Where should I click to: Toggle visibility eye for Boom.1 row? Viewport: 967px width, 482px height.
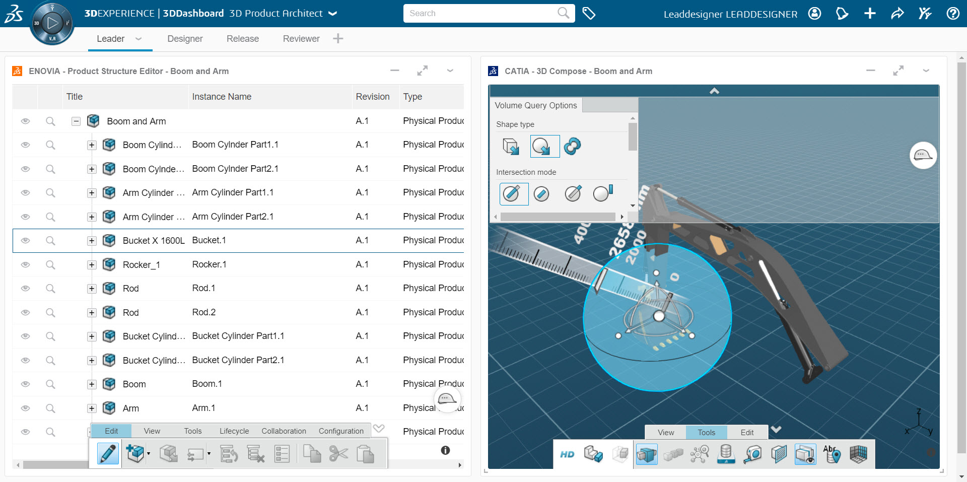click(x=25, y=384)
